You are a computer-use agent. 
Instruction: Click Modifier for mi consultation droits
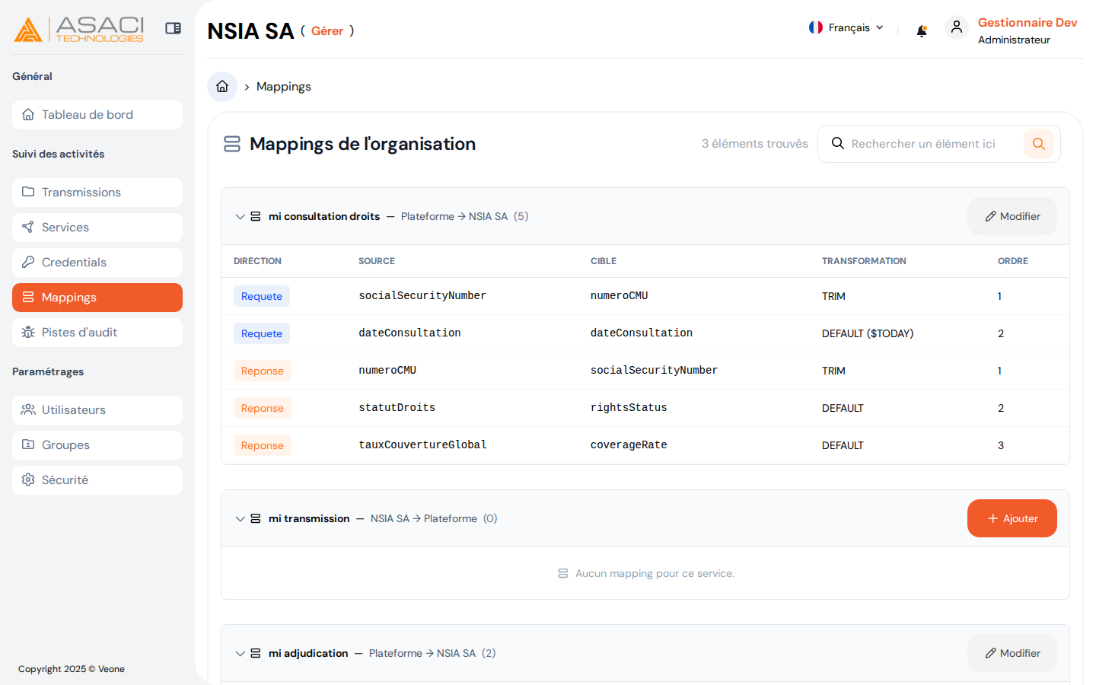[x=1012, y=217]
